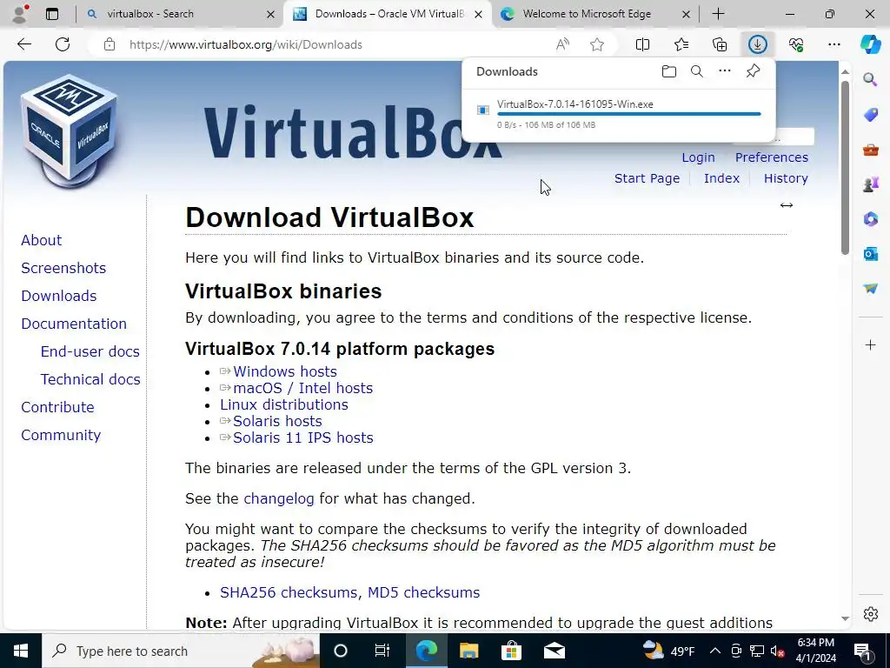
Task: Open the changelog link
Action: click(279, 498)
